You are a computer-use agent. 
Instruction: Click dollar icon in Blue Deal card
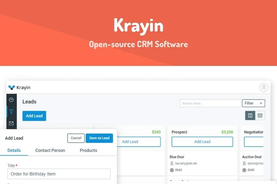coord(172,170)
